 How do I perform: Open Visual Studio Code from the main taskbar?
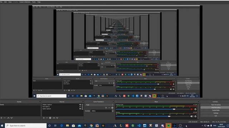click(139, 126)
